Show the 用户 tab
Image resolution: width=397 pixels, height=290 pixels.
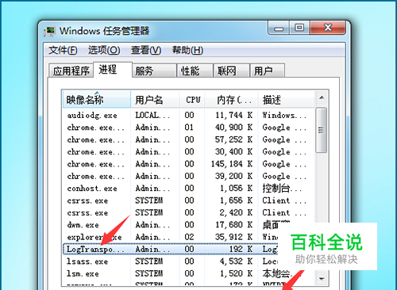pyautogui.click(x=268, y=71)
